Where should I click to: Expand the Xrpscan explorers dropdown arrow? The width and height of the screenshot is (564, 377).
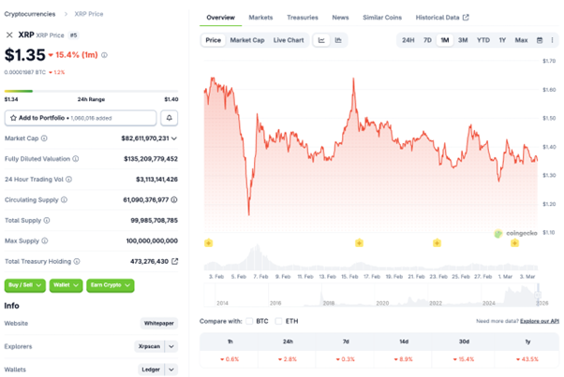pyautogui.click(x=171, y=345)
